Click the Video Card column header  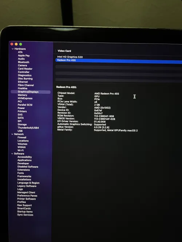click(64, 51)
